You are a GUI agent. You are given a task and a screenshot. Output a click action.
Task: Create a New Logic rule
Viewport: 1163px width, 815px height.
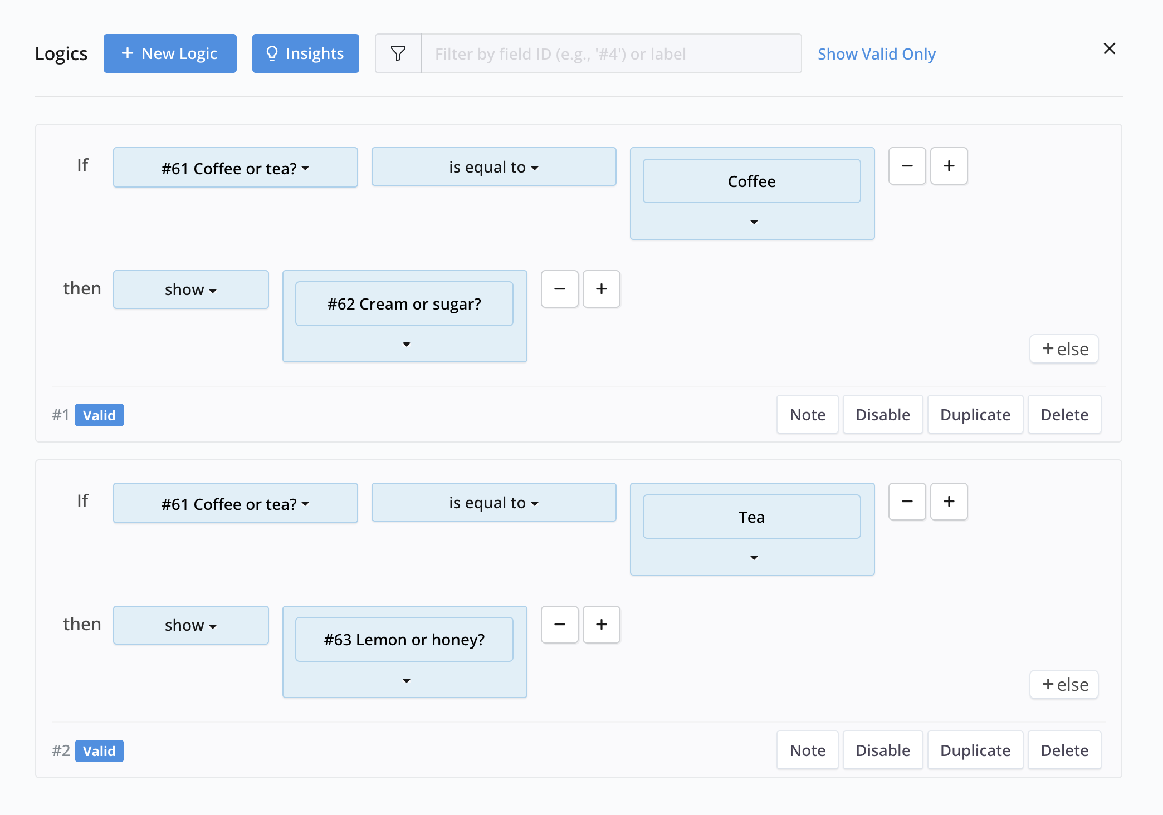point(170,53)
